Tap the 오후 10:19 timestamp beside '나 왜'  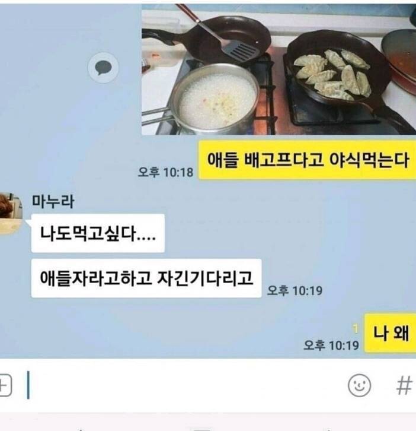331,346
